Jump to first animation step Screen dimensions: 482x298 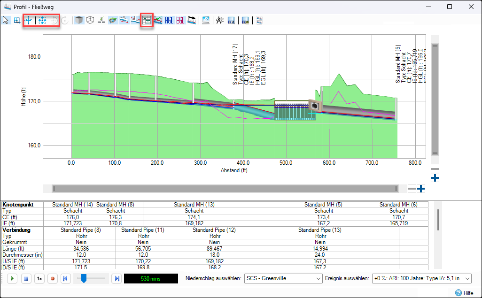tap(65, 279)
